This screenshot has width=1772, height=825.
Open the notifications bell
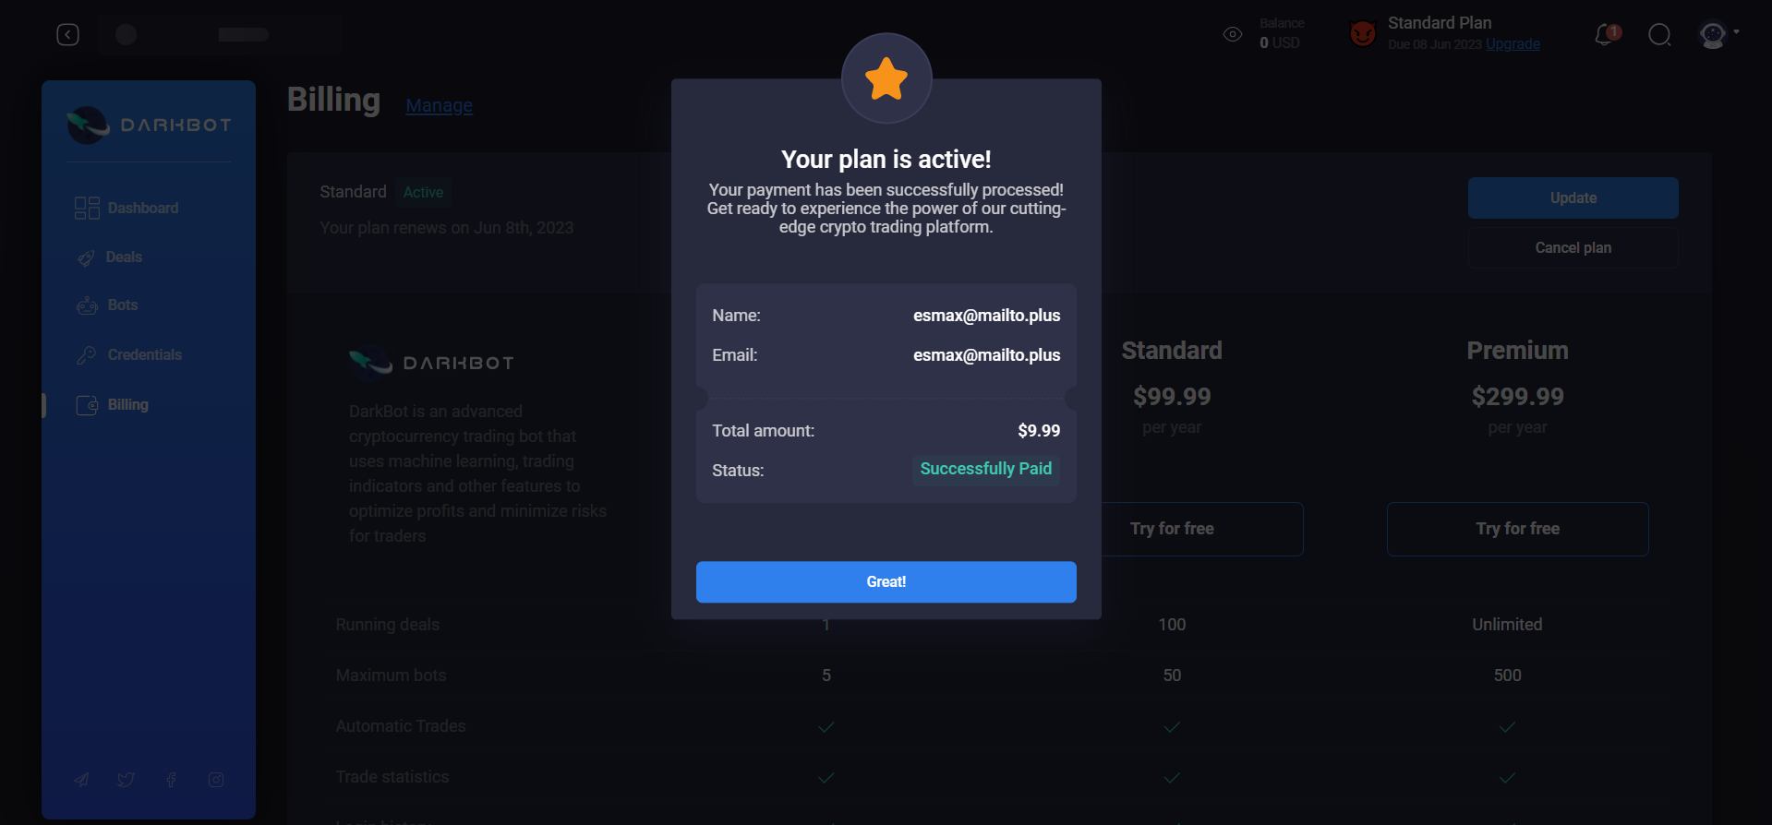[1605, 34]
